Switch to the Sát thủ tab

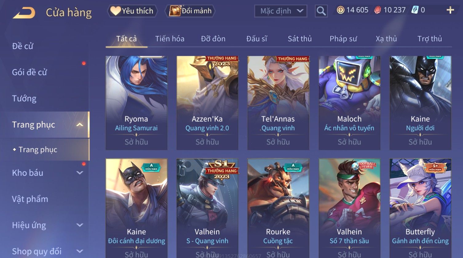[300, 39]
